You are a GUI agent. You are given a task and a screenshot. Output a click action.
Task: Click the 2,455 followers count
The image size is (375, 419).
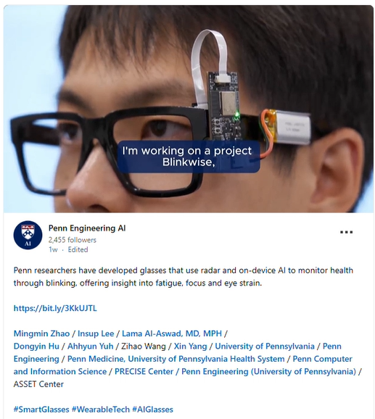pos(72,240)
